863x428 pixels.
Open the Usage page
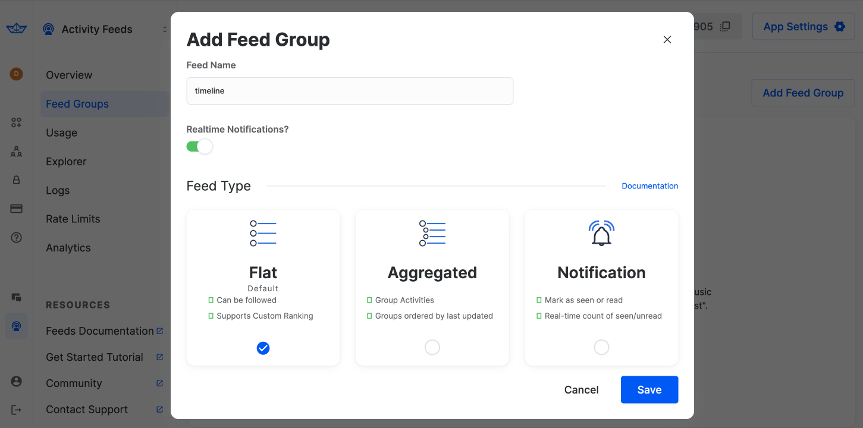(x=62, y=133)
